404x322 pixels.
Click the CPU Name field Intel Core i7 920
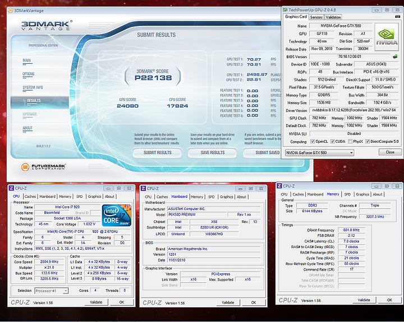point(67,207)
